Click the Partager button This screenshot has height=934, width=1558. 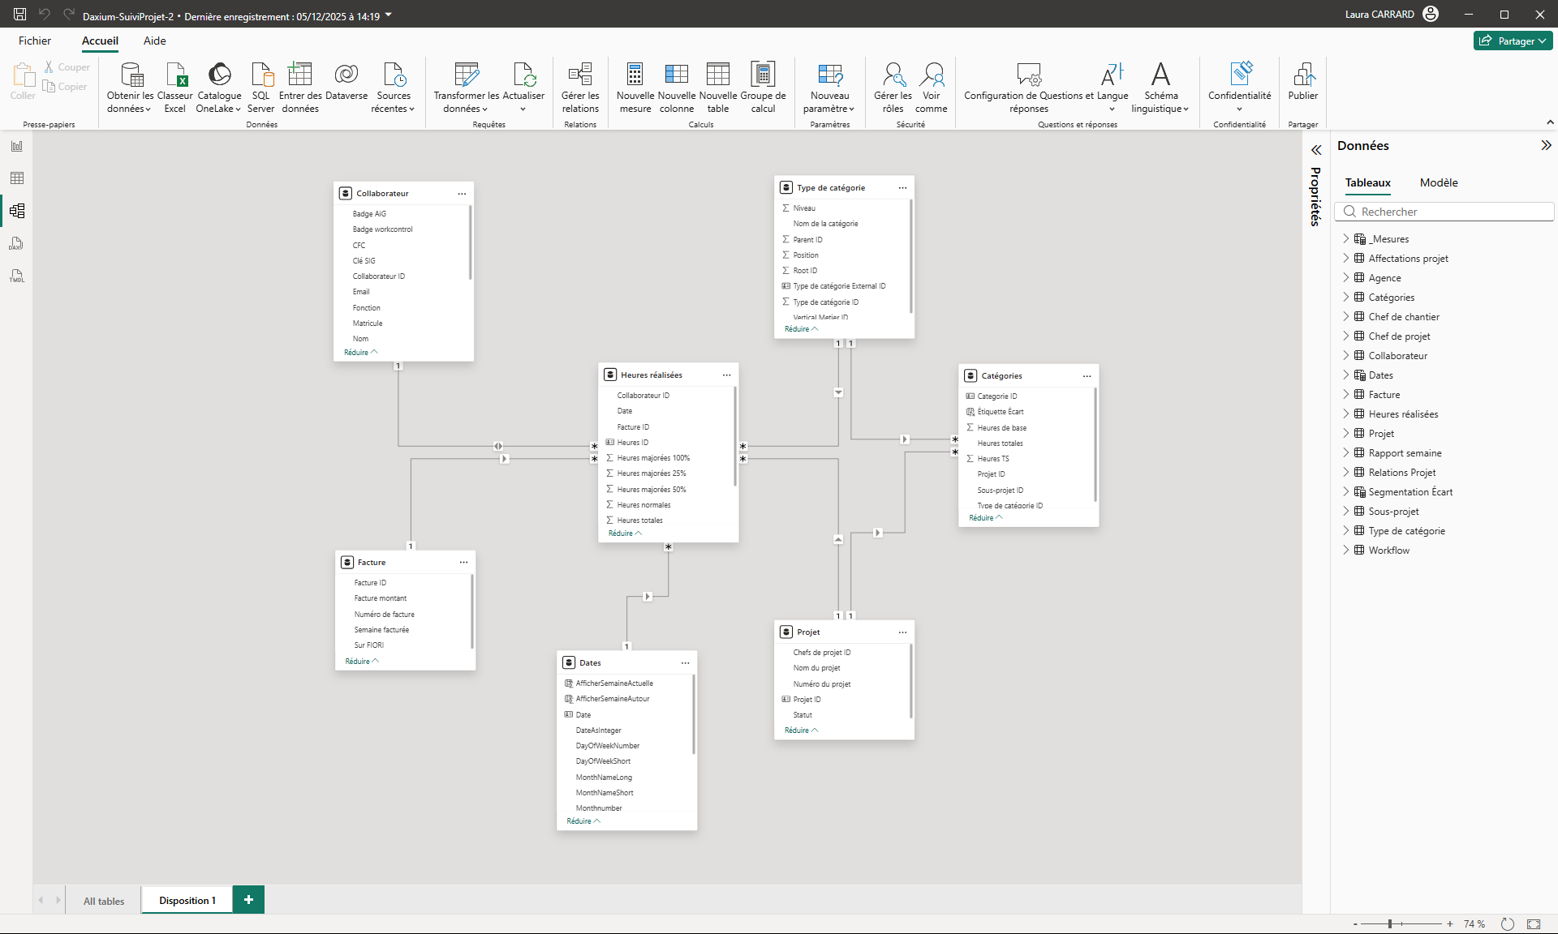[1513, 41]
